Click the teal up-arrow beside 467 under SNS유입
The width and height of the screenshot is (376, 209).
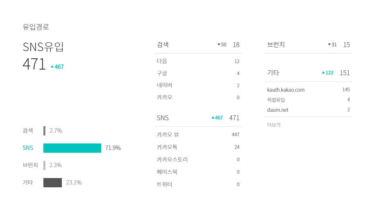pos(52,67)
